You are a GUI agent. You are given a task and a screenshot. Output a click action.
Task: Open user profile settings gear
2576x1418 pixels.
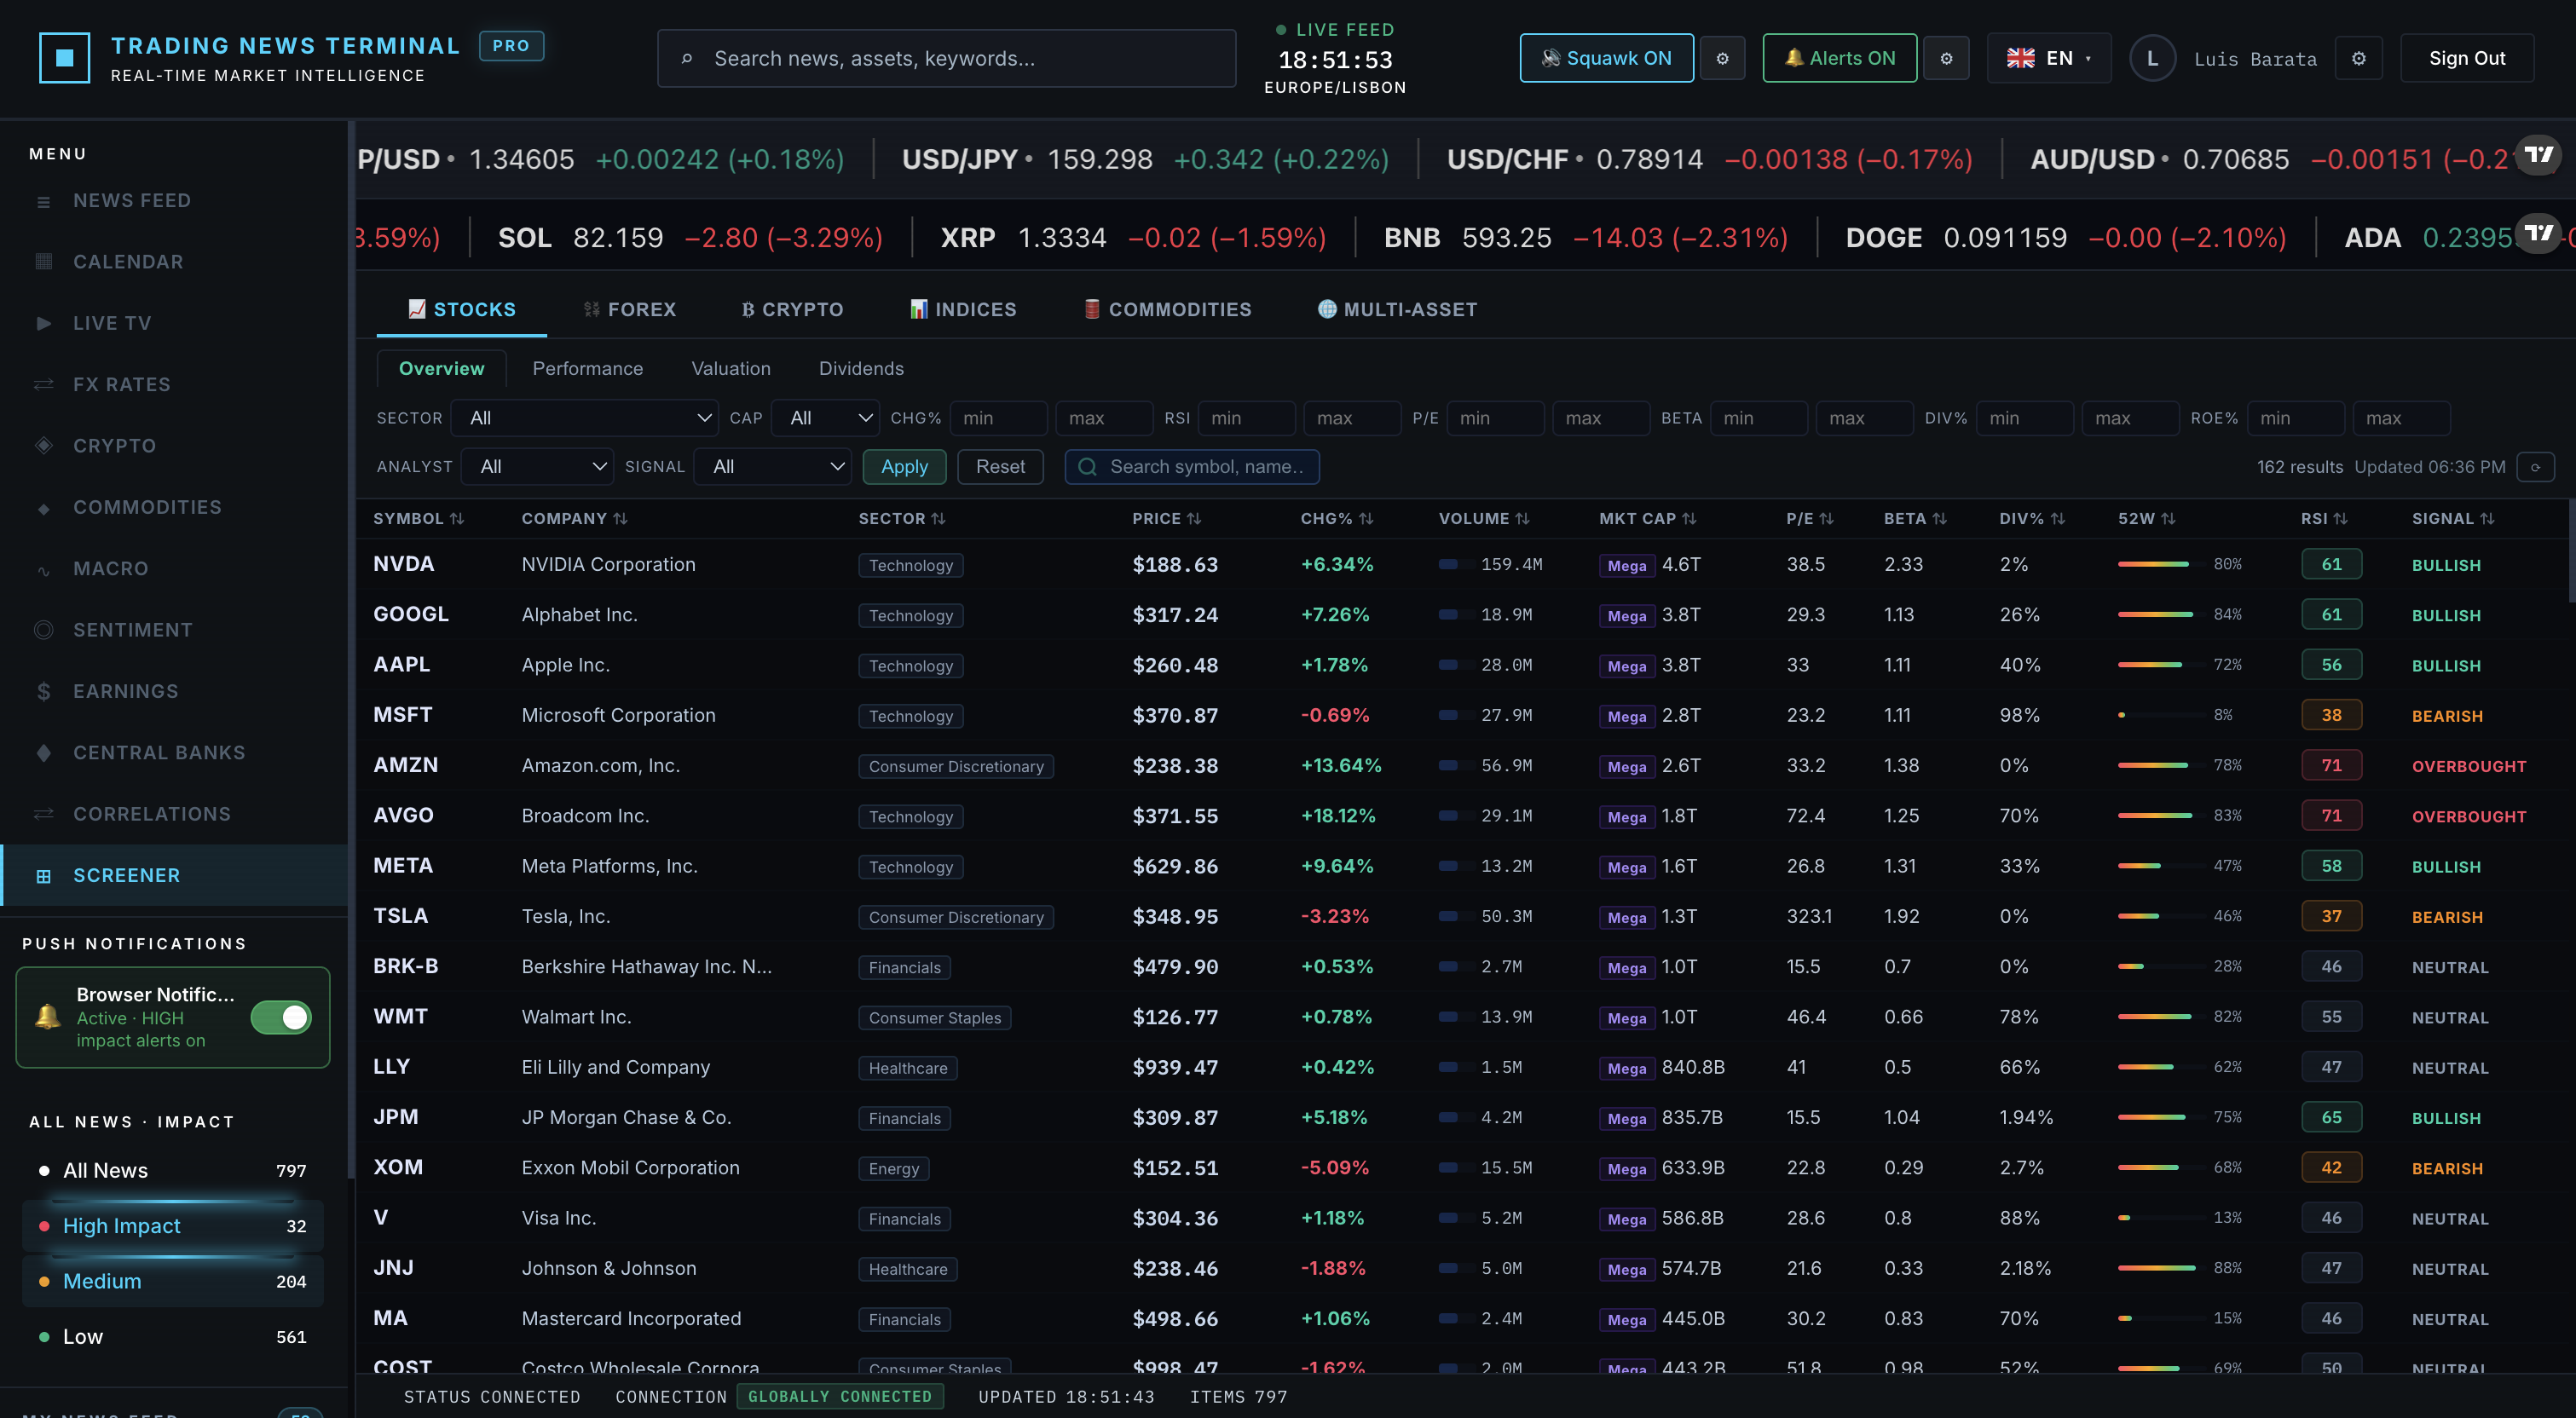2359,58
